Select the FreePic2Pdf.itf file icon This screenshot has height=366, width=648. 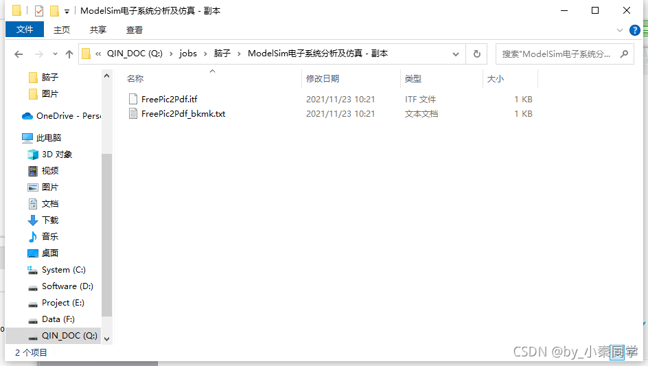[133, 99]
